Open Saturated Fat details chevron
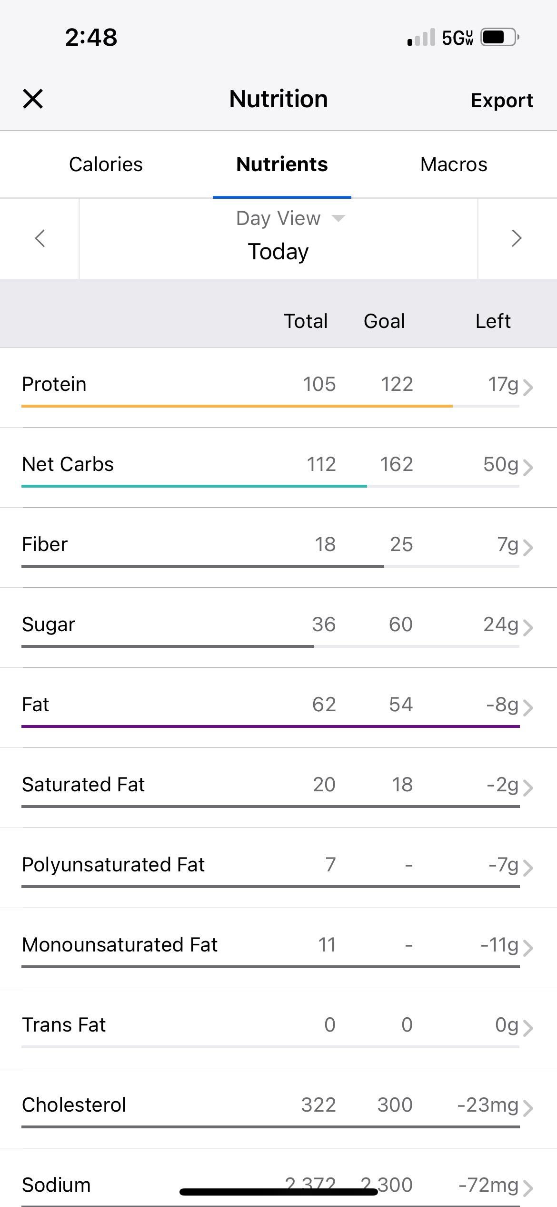The width and height of the screenshot is (557, 1207). 527,788
